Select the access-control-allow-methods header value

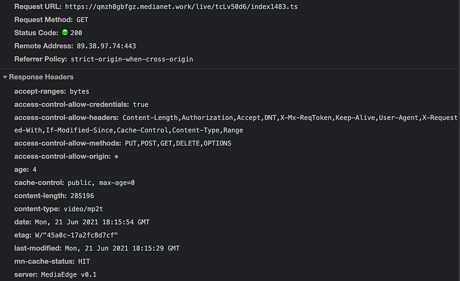point(178,143)
